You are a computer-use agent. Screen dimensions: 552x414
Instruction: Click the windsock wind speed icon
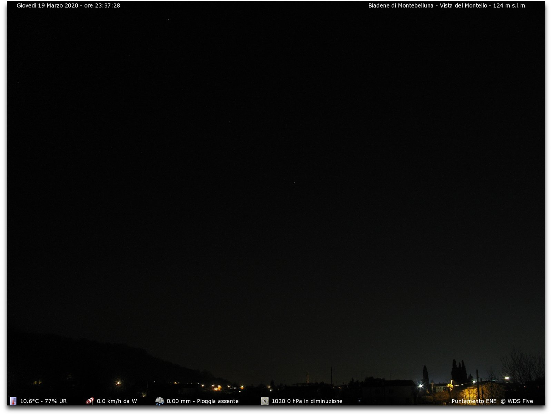click(x=90, y=401)
